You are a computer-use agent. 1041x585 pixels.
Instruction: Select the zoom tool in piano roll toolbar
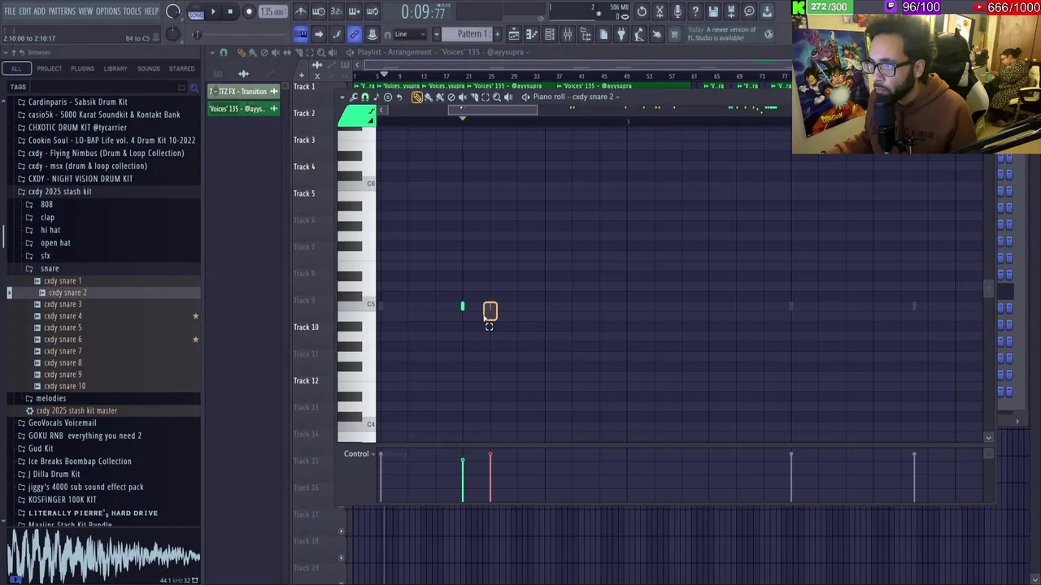496,97
